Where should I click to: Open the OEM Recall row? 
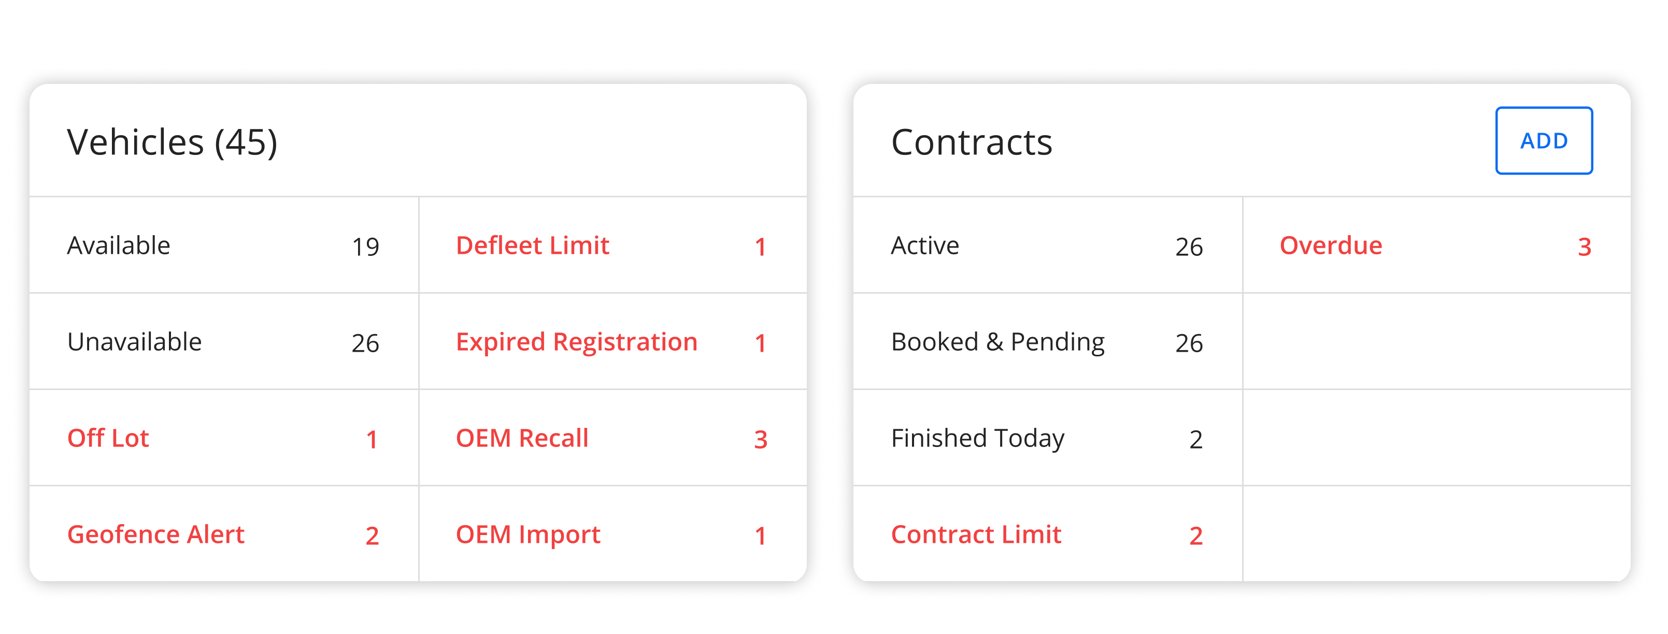click(x=613, y=438)
